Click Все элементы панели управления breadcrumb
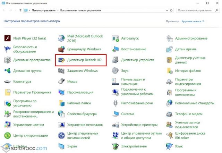Screen dimensions: 222x153 [80, 10]
